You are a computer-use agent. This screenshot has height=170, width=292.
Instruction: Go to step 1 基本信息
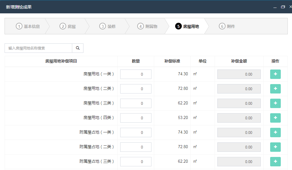[28, 26]
